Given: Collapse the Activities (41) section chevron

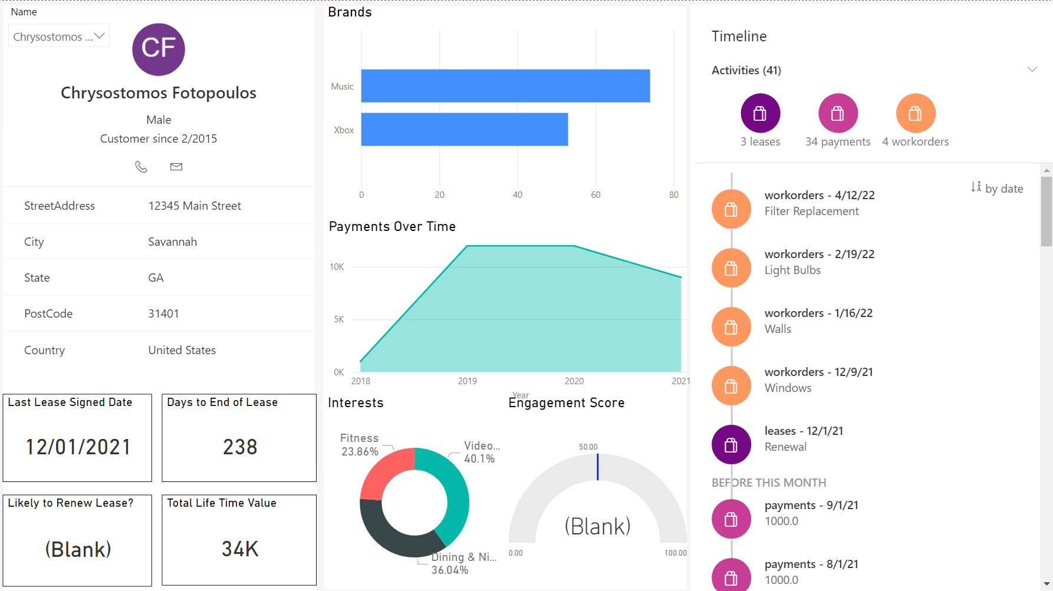Looking at the screenshot, I should 1032,70.
